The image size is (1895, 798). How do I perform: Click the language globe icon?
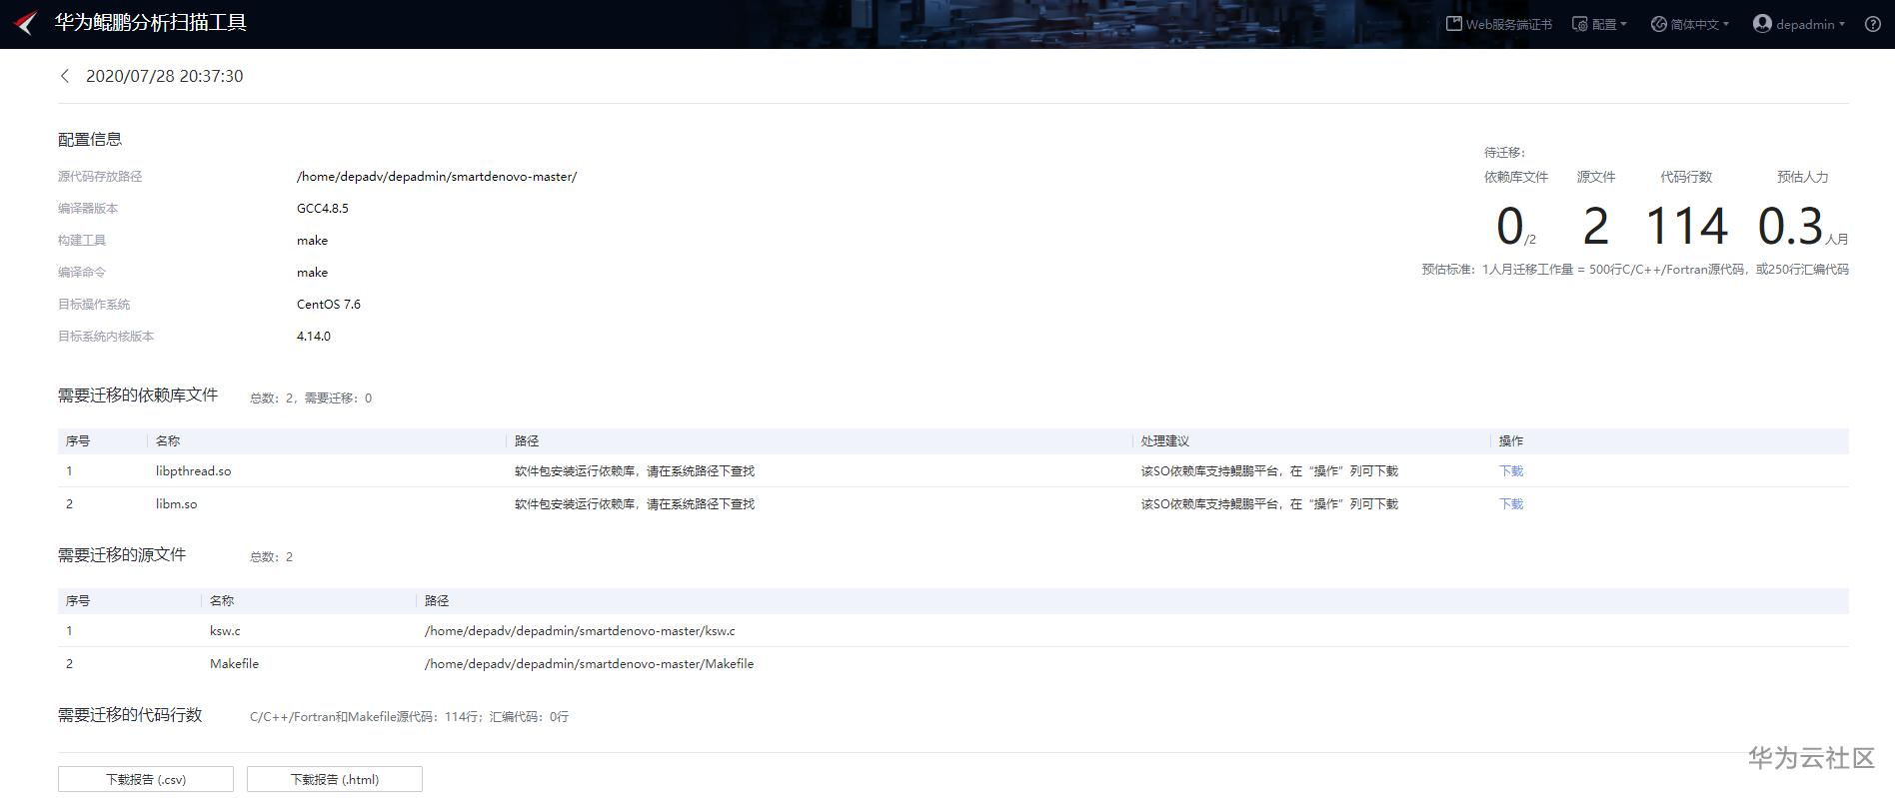pos(1659,24)
